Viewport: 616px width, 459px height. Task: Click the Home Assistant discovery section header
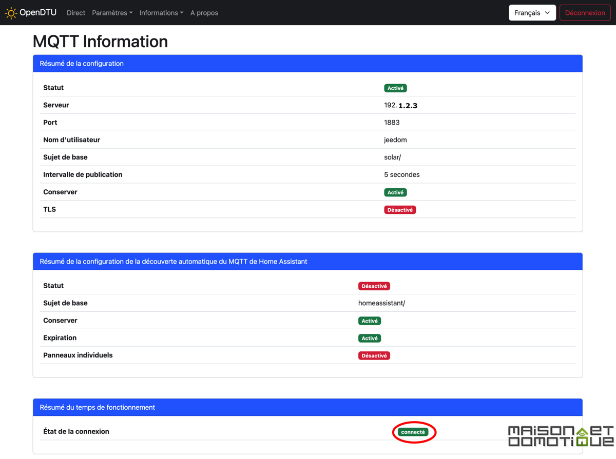pos(307,262)
